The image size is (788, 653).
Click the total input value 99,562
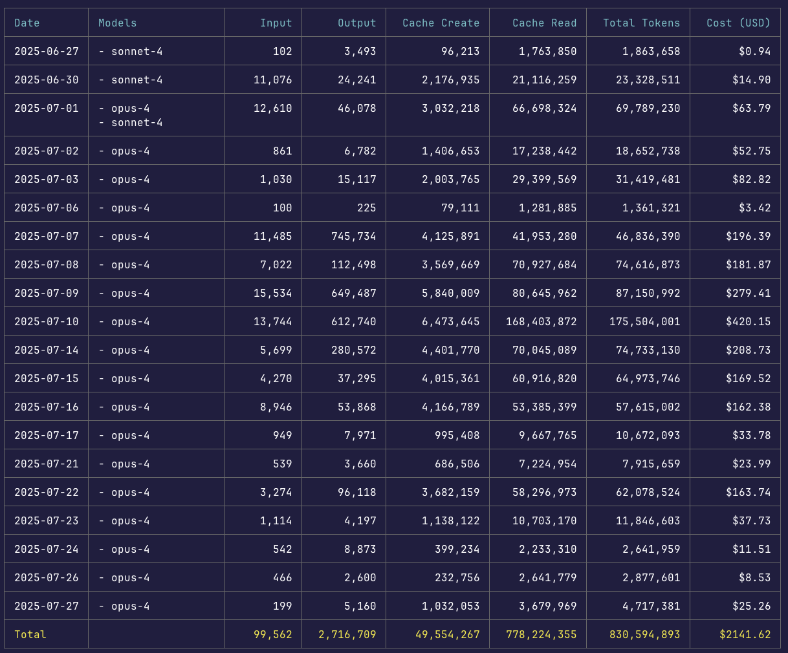point(272,635)
